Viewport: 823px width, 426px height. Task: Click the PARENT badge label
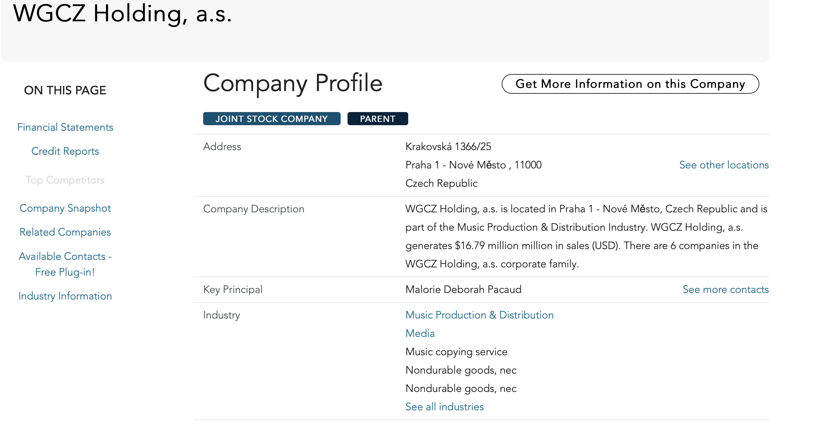point(377,119)
